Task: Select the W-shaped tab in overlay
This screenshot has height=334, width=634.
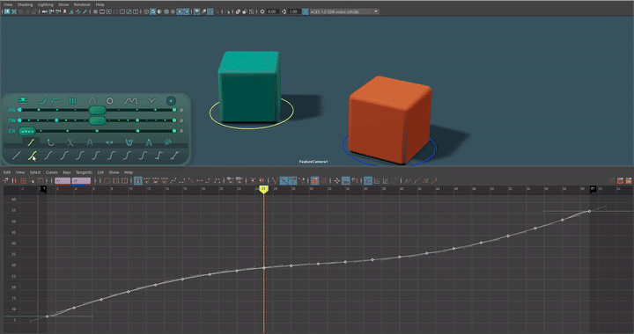Action: [129, 142]
